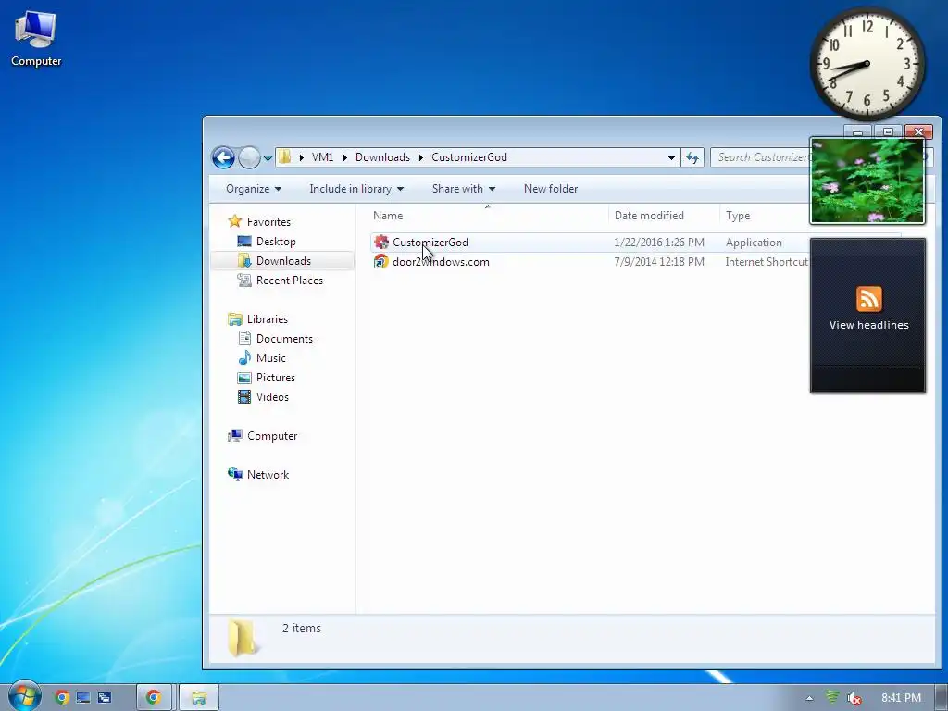Select the Application type cell

(x=754, y=243)
